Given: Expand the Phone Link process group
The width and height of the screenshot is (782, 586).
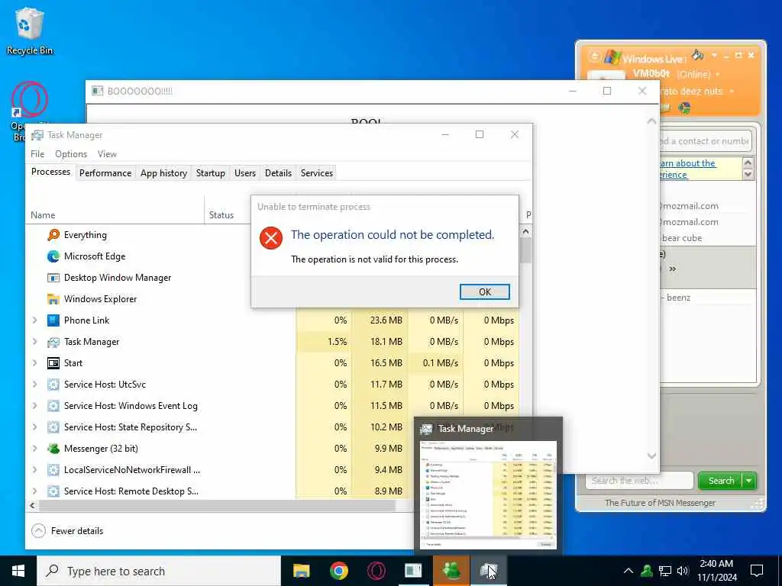Looking at the screenshot, I should pyautogui.click(x=35, y=320).
